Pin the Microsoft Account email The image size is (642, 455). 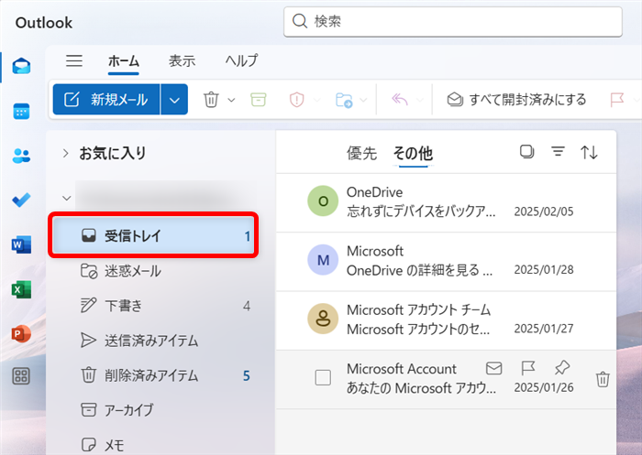click(x=562, y=368)
